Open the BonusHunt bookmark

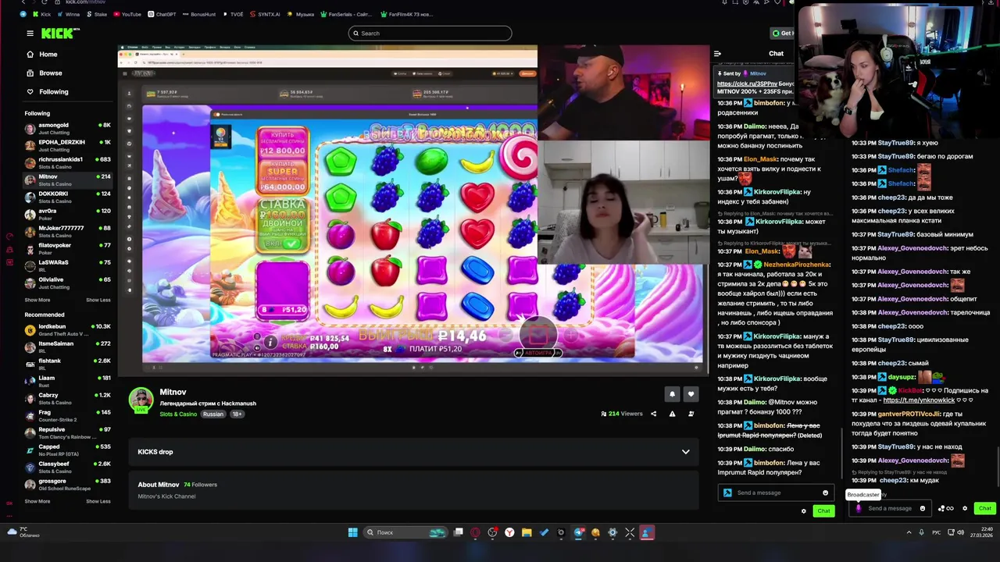coord(198,14)
